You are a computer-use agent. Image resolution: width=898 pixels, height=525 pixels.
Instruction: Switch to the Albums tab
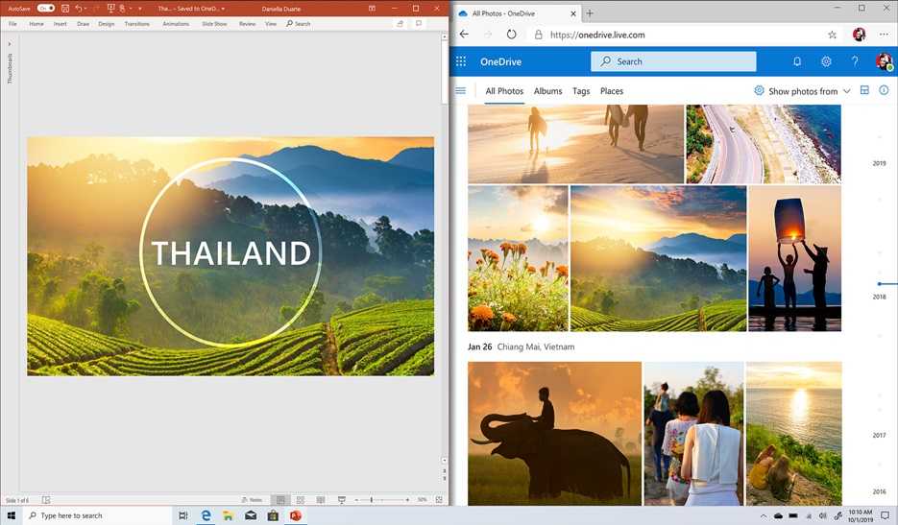547,91
